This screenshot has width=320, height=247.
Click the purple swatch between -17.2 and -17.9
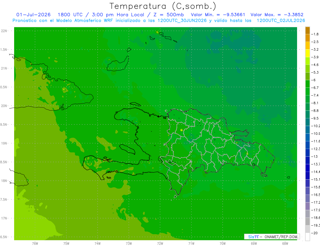click(307, 206)
